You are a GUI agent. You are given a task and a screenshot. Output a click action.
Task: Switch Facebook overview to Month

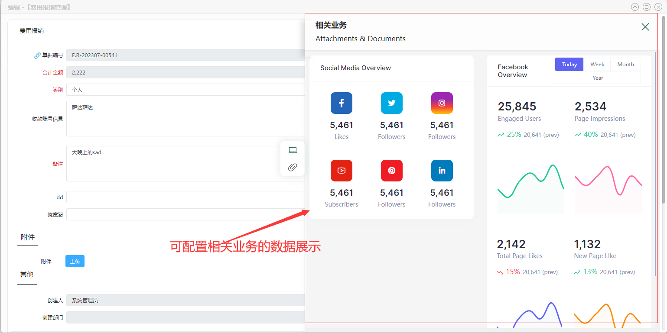pyautogui.click(x=625, y=65)
